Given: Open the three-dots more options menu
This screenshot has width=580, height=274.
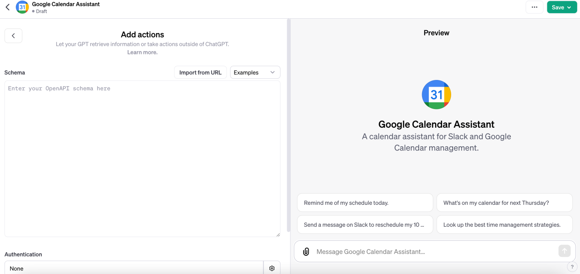Looking at the screenshot, I should 534,7.
